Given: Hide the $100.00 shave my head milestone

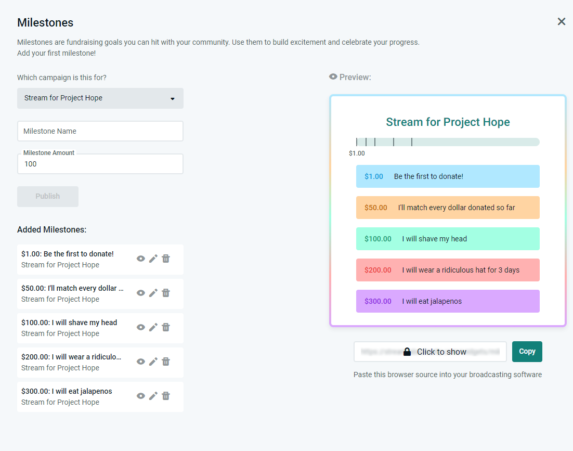Looking at the screenshot, I should coord(141,327).
